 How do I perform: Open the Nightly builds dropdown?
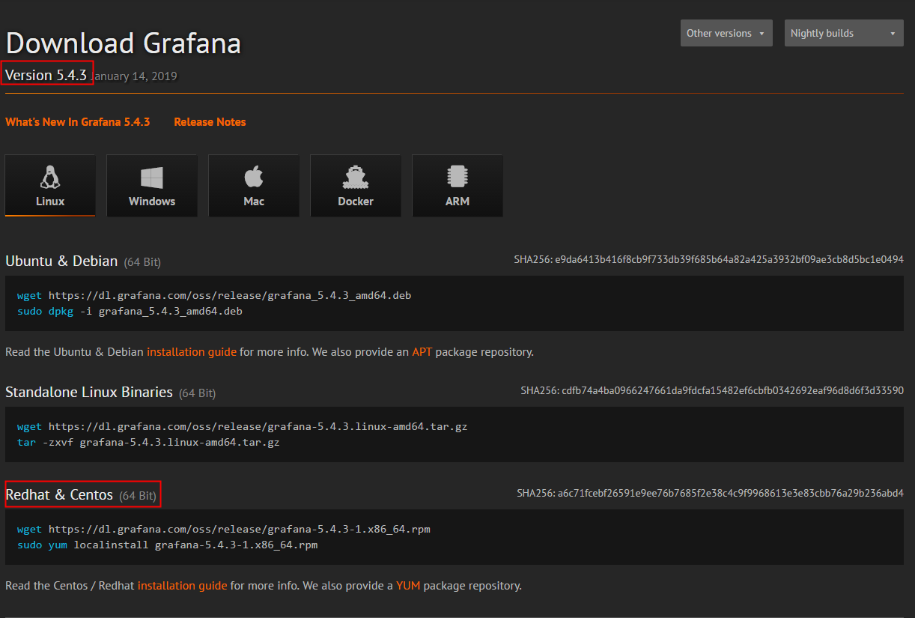click(x=844, y=33)
